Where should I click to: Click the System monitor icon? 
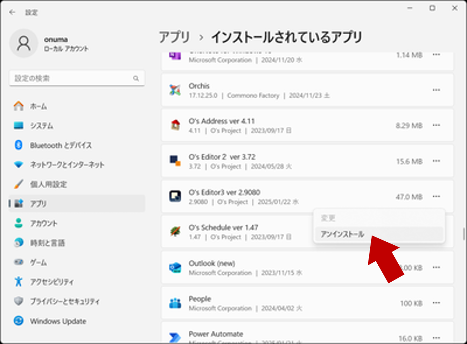click(19, 126)
